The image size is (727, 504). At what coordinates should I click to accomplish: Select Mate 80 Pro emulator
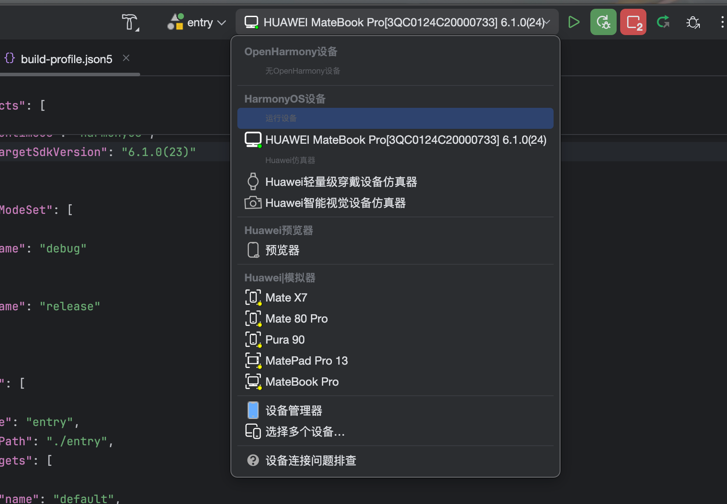click(x=395, y=318)
